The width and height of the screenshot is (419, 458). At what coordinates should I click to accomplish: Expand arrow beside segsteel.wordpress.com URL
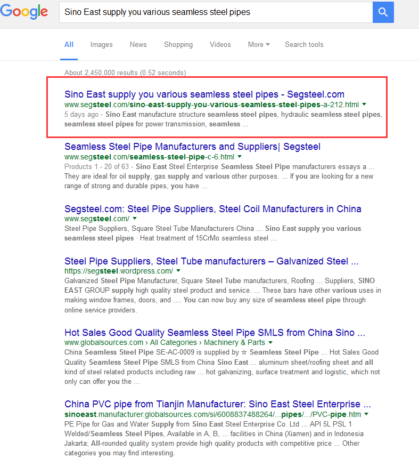click(x=178, y=271)
